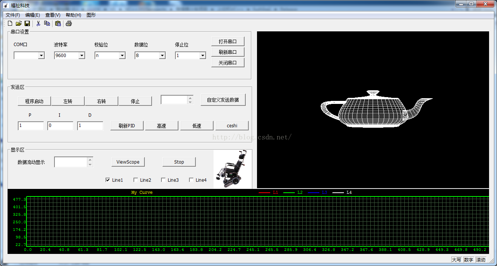Image resolution: width=497 pixels, height=266 pixels.
Task: Click the 左转 turn-left button
Action: 68,101
